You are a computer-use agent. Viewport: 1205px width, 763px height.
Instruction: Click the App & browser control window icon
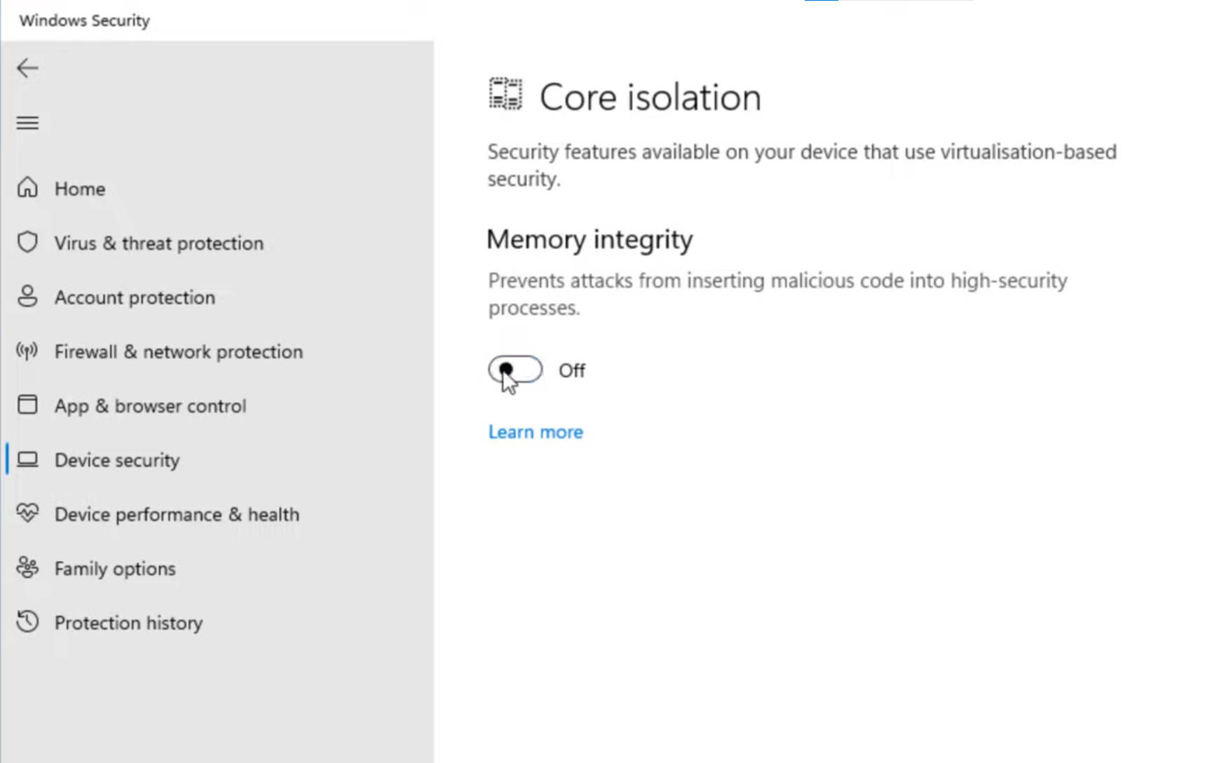point(27,405)
